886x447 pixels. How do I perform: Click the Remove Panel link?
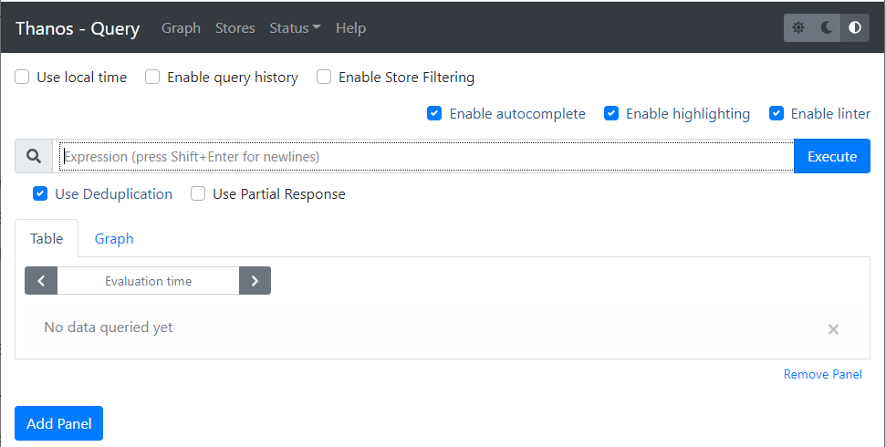click(822, 374)
